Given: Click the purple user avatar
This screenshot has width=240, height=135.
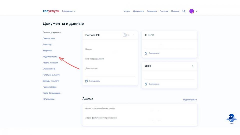Looking at the screenshot, I should click(x=191, y=11).
